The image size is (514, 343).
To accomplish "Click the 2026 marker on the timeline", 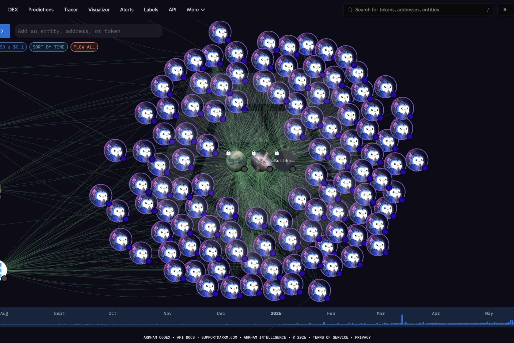I will (276, 313).
